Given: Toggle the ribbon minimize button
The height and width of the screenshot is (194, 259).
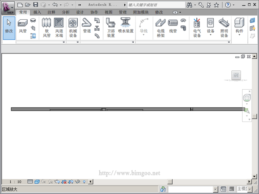Looking at the screenshot, I should 175,13.
